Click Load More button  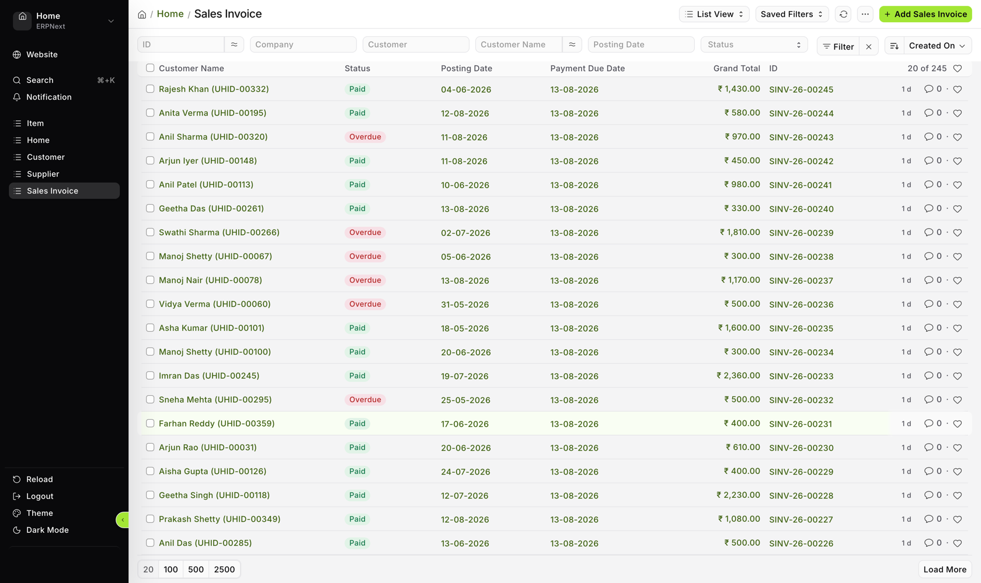pos(945,570)
